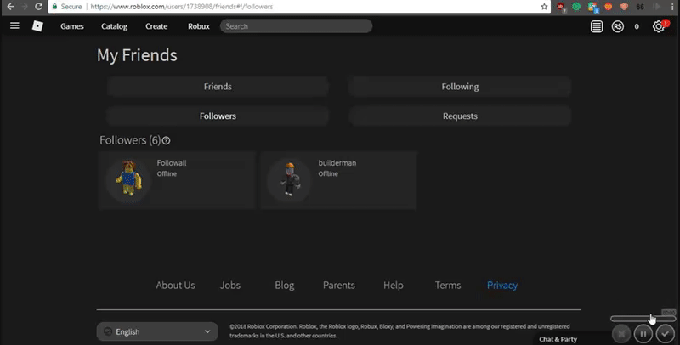Open the settings gear icon

tap(658, 26)
